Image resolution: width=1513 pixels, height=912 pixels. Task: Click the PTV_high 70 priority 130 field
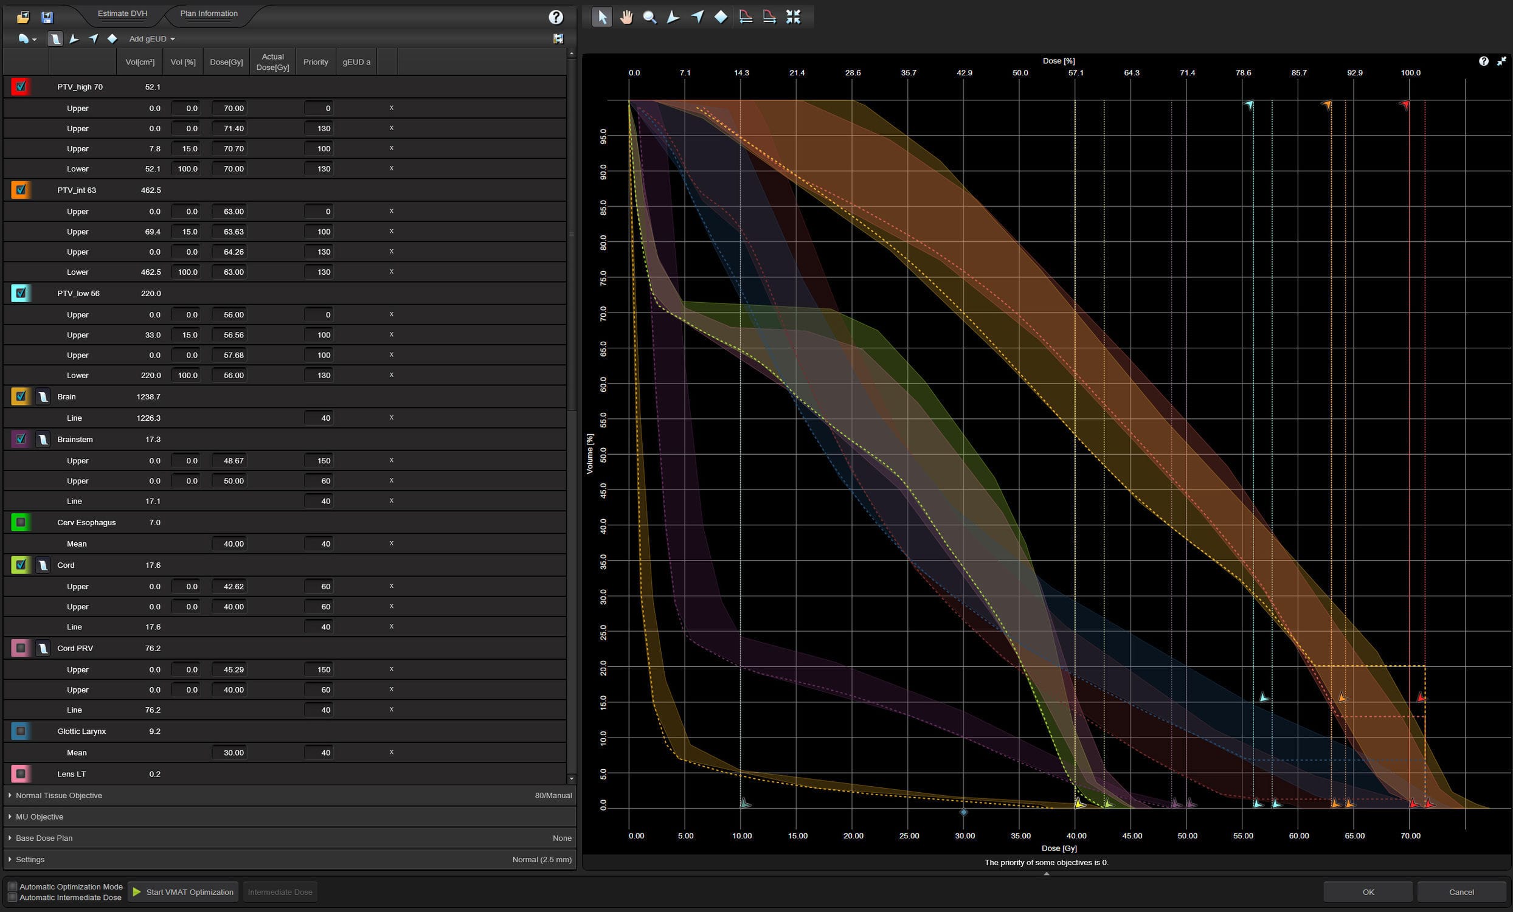point(319,128)
